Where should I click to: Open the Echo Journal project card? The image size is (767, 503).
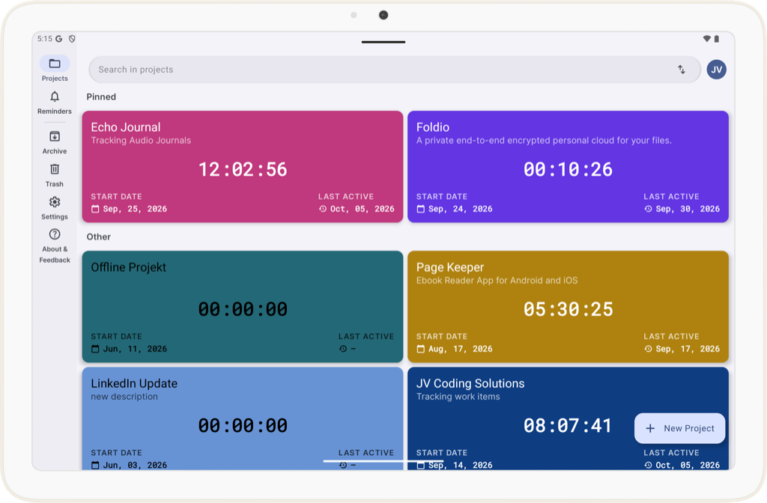click(x=243, y=167)
